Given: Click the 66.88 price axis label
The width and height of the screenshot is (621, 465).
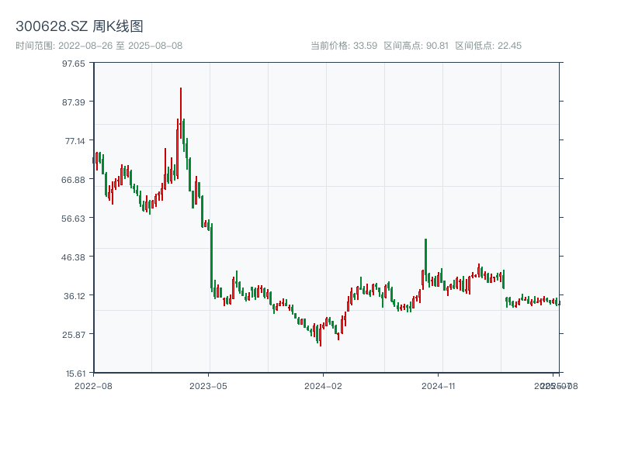Looking at the screenshot, I should pyautogui.click(x=74, y=179).
